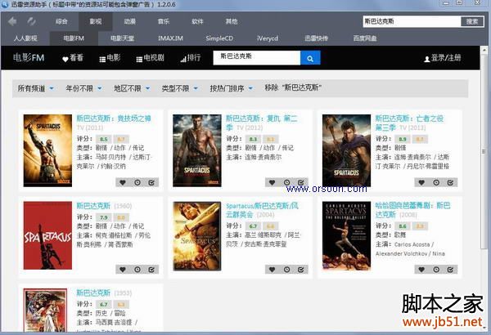Click 移除 "斯巴达克斯" filter link
The height and width of the screenshot is (335, 491).
293,88
